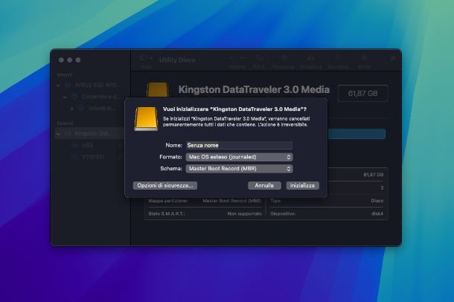Click the 'Disco' type value

[x=377, y=201]
